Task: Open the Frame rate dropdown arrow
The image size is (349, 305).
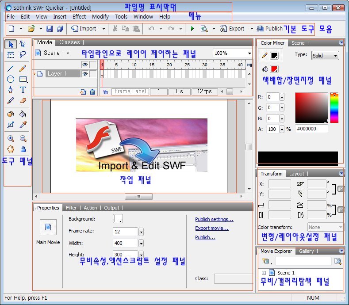Action: pyautogui.click(x=141, y=232)
